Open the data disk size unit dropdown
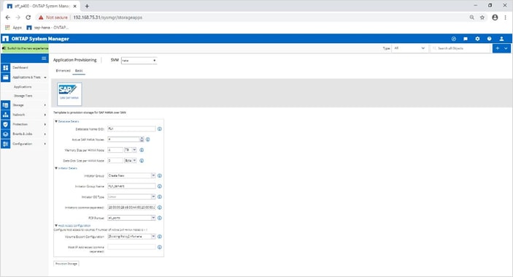This screenshot has width=513, height=277. [x=130, y=161]
